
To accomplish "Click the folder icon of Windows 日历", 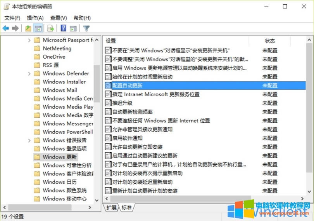I will click(37, 182).
